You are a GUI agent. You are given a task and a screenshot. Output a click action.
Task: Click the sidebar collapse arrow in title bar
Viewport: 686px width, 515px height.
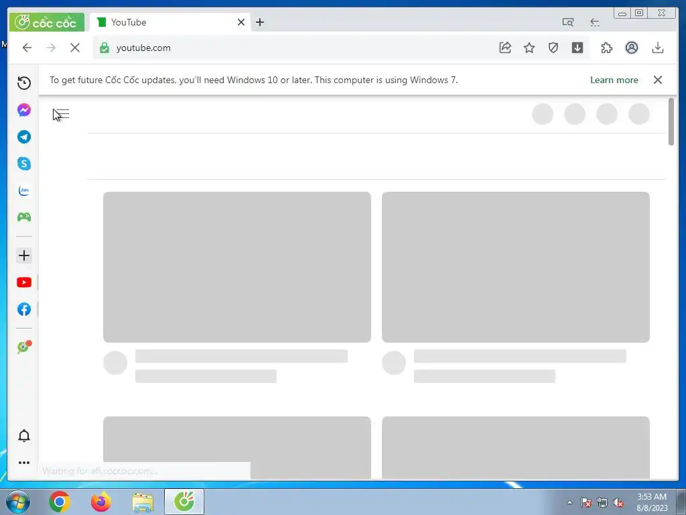coord(595,22)
